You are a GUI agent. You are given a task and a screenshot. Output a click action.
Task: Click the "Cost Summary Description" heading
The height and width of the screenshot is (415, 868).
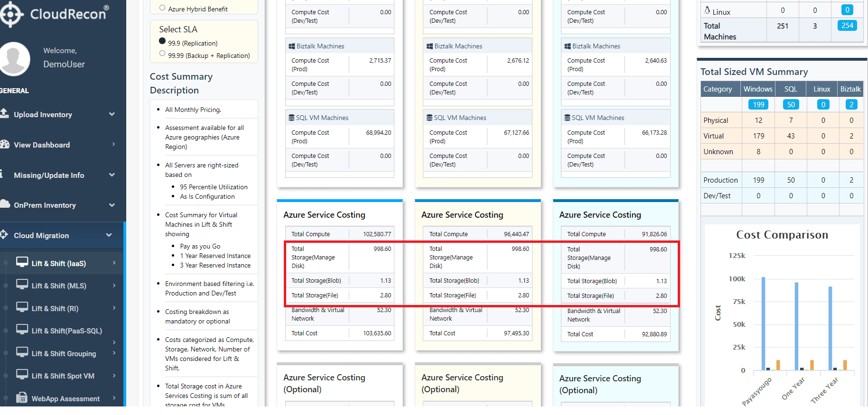point(181,83)
